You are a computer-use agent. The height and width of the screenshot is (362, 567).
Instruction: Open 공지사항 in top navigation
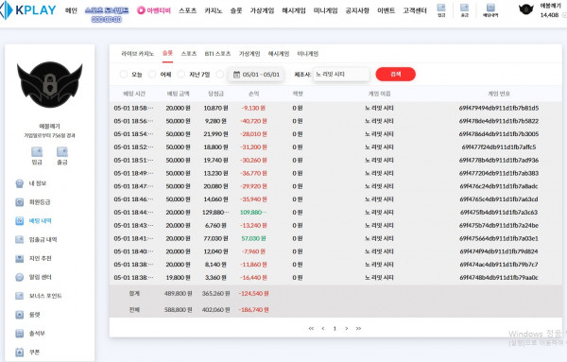pos(357,10)
